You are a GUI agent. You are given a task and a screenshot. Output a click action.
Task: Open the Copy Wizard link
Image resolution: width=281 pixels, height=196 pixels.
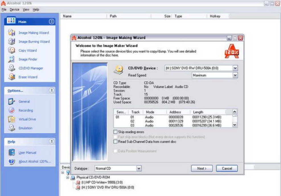[28, 50]
